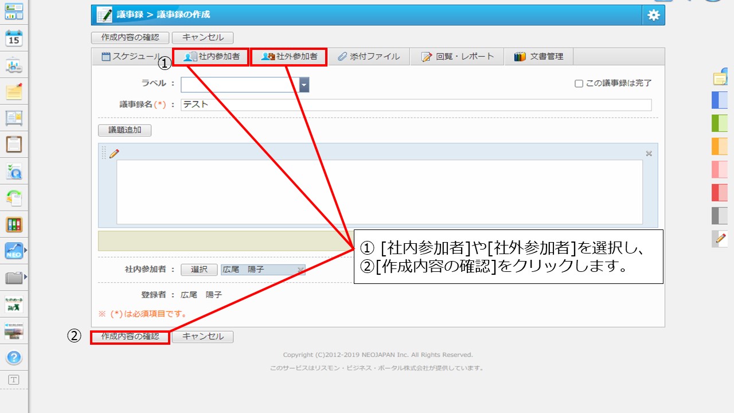The height and width of the screenshot is (413, 734).
Task: Pick the pink sticky note color
Action: tap(720, 169)
